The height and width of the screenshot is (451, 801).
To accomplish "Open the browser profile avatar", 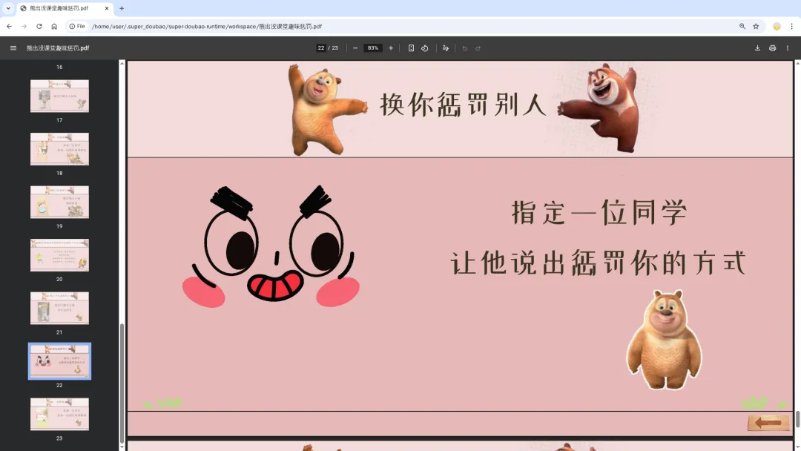I will (777, 26).
